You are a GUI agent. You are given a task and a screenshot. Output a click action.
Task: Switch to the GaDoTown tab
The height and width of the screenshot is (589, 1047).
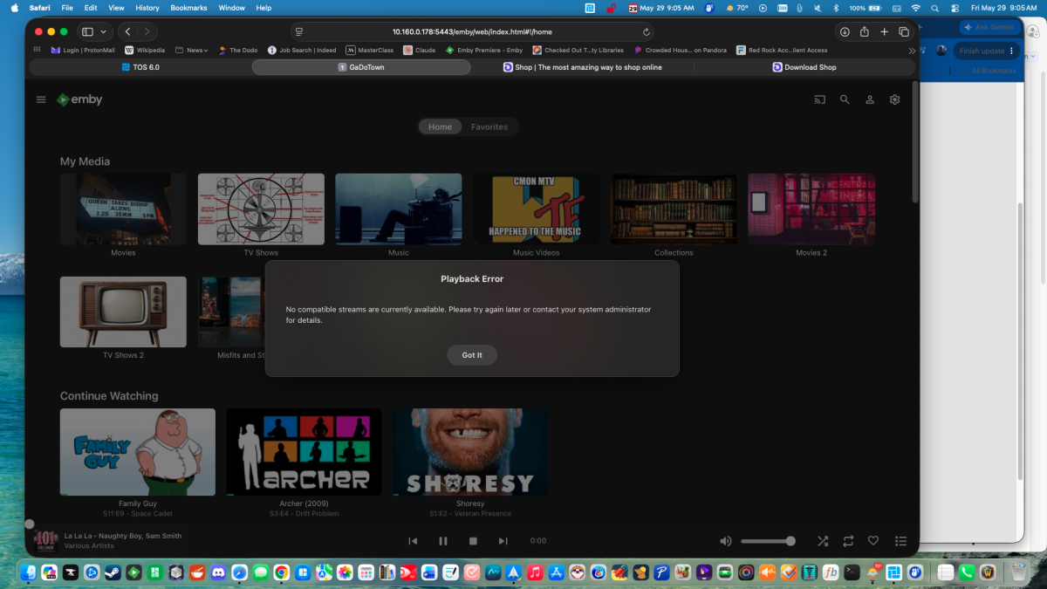(361, 67)
